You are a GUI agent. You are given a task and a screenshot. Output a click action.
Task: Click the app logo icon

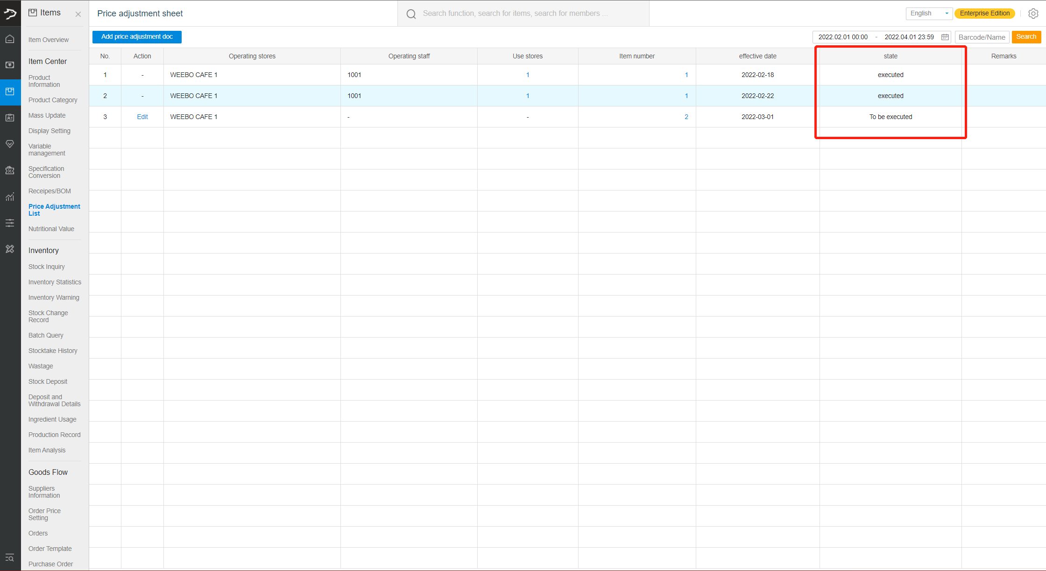[x=10, y=14]
